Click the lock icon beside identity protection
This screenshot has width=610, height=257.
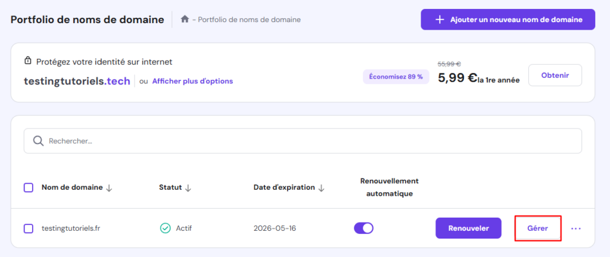tap(27, 61)
